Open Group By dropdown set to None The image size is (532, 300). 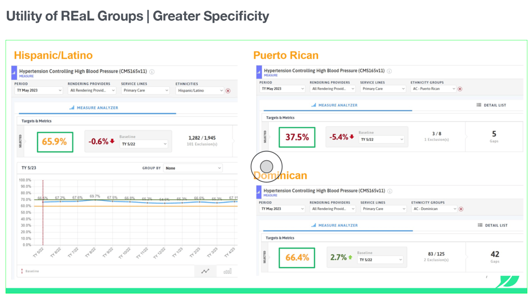click(x=192, y=168)
